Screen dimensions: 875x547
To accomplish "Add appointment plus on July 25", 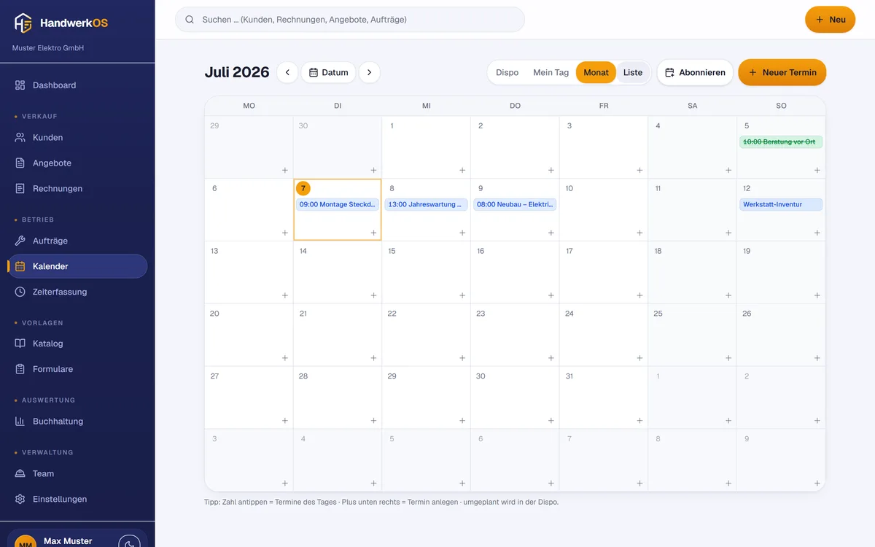I will pos(728,358).
